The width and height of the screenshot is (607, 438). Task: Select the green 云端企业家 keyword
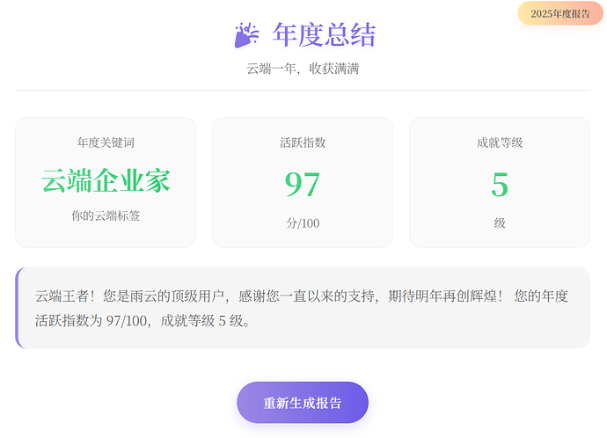click(x=106, y=181)
